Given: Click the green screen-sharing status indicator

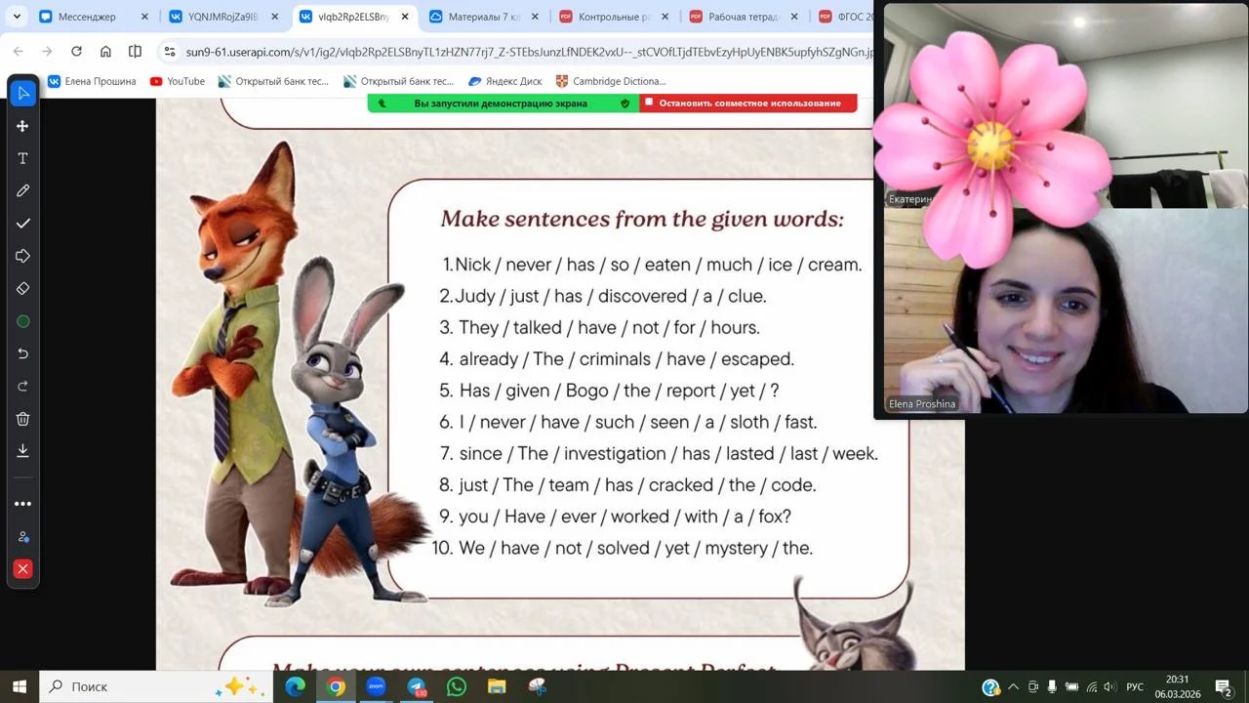Looking at the screenshot, I should tap(504, 103).
